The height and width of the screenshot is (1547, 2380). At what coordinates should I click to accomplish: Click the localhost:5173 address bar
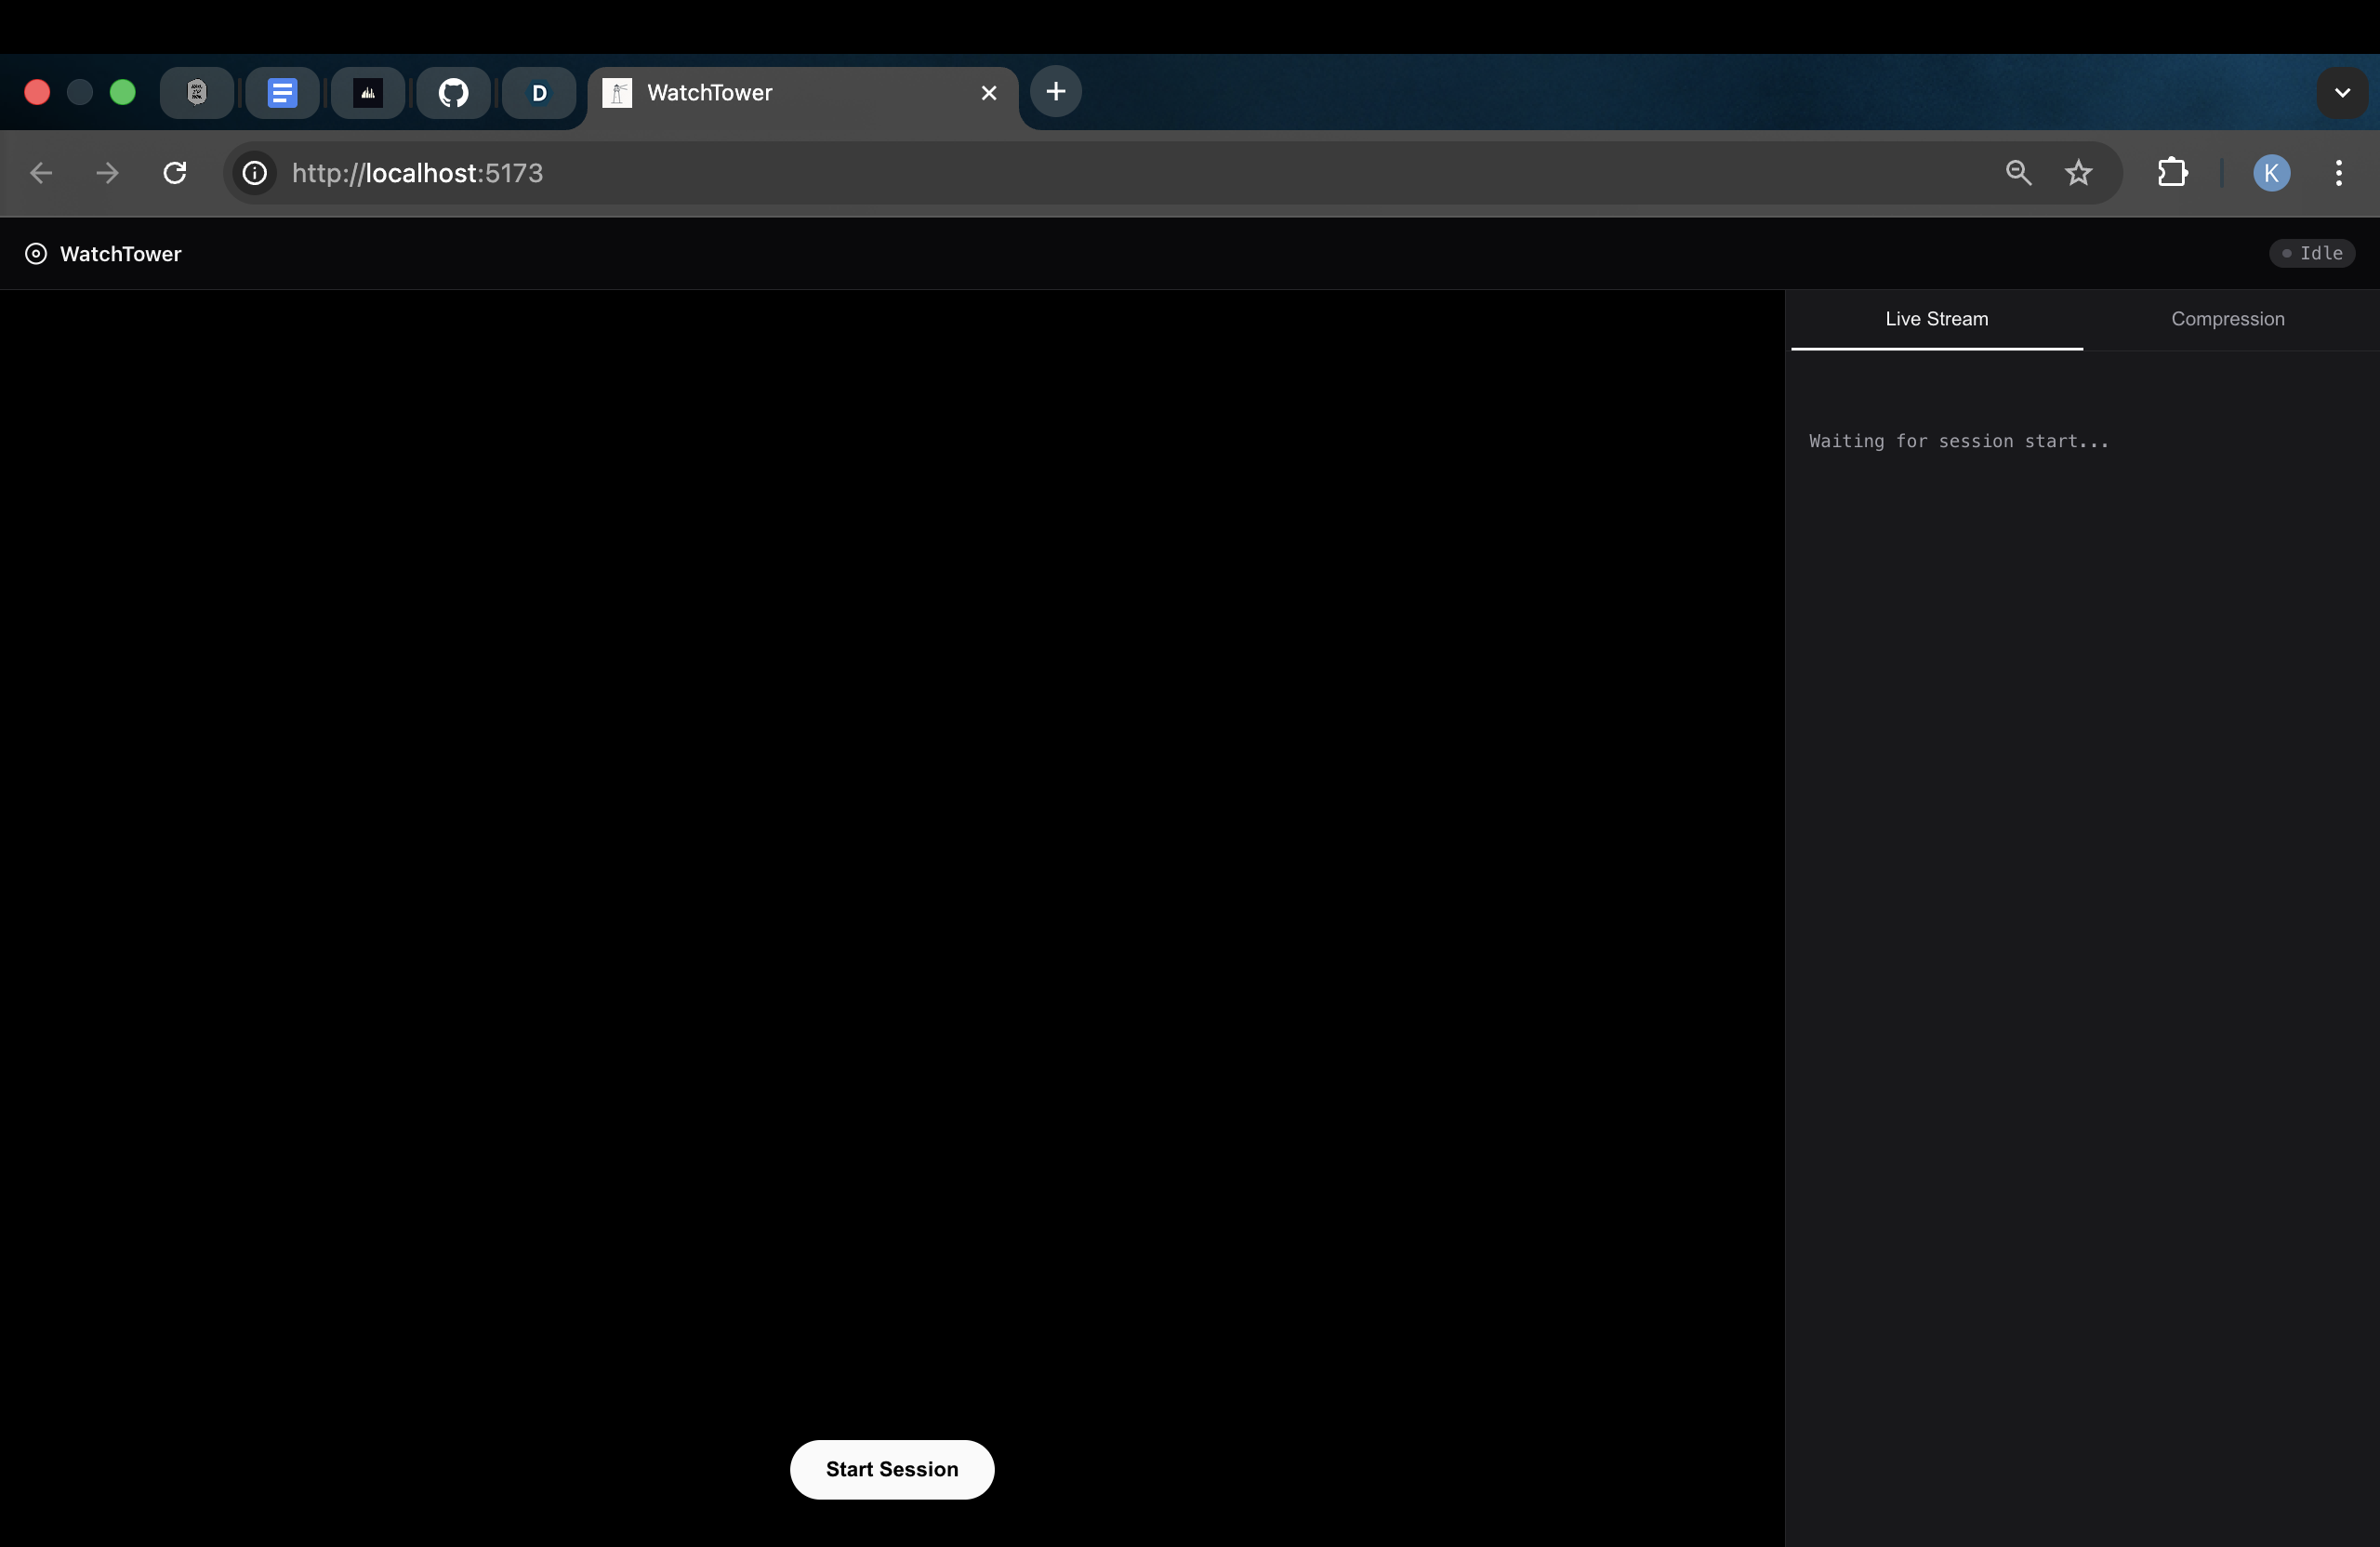tap(900, 173)
